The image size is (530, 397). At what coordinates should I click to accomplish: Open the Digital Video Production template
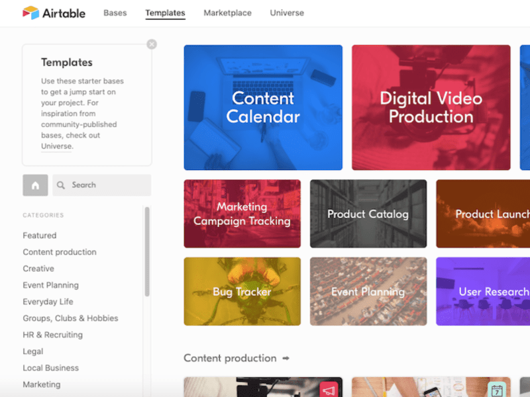tap(431, 107)
